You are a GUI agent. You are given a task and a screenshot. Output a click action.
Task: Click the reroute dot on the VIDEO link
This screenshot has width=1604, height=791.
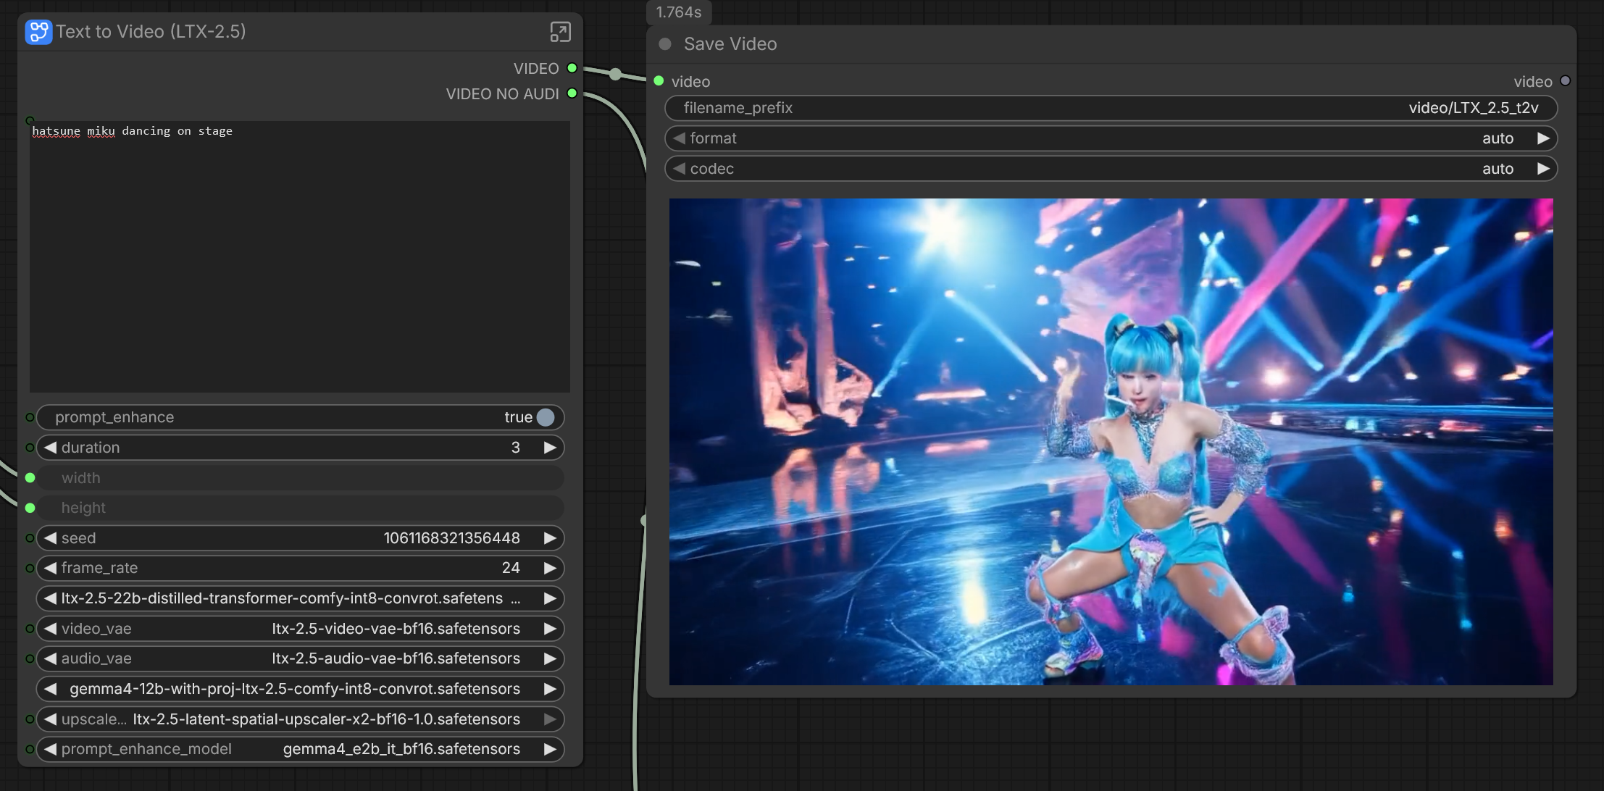click(x=615, y=74)
